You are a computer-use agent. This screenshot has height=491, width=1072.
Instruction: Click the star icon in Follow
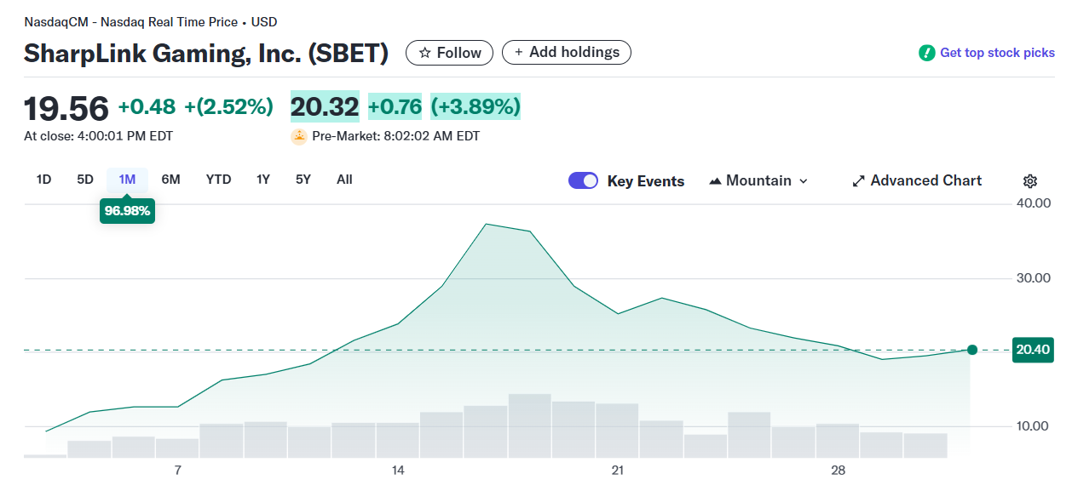425,53
